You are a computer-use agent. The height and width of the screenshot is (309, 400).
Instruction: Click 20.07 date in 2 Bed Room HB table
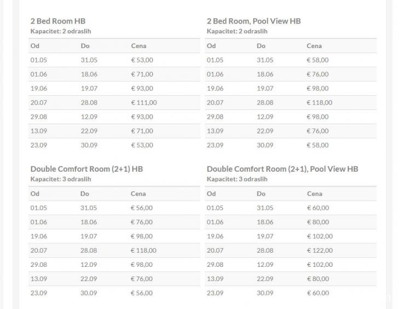point(39,102)
